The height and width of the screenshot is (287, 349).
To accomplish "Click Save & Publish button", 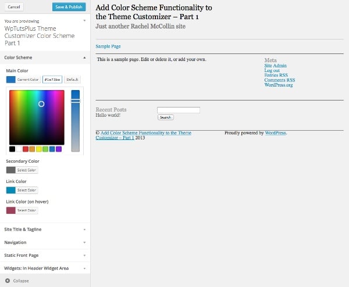I will click(69, 7).
